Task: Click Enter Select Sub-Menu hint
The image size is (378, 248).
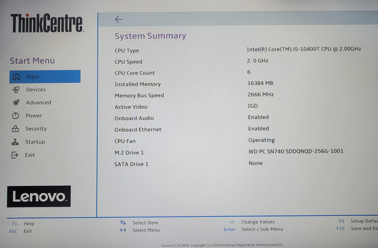Action: point(253,229)
